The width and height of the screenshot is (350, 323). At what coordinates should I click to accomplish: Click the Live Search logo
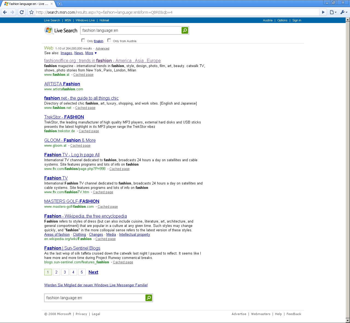[61, 30]
